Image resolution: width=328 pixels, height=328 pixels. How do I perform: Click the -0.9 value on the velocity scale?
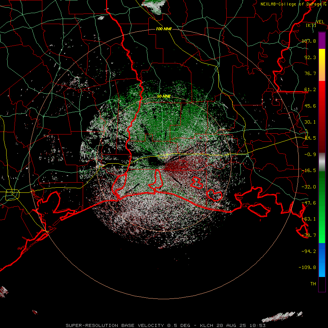(310, 155)
